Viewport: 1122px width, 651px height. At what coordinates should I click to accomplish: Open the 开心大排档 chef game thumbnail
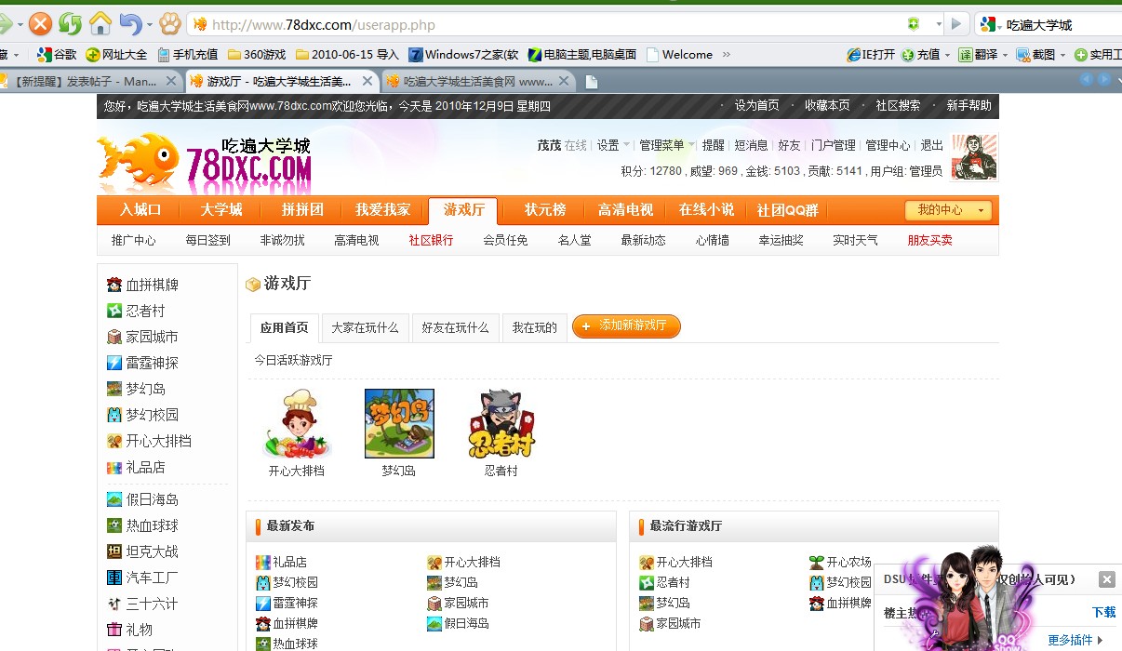[297, 425]
